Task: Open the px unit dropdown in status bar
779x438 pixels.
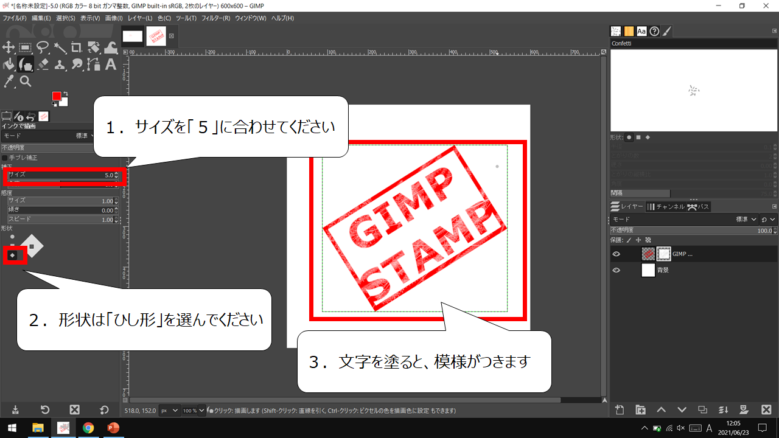Action: (170, 411)
